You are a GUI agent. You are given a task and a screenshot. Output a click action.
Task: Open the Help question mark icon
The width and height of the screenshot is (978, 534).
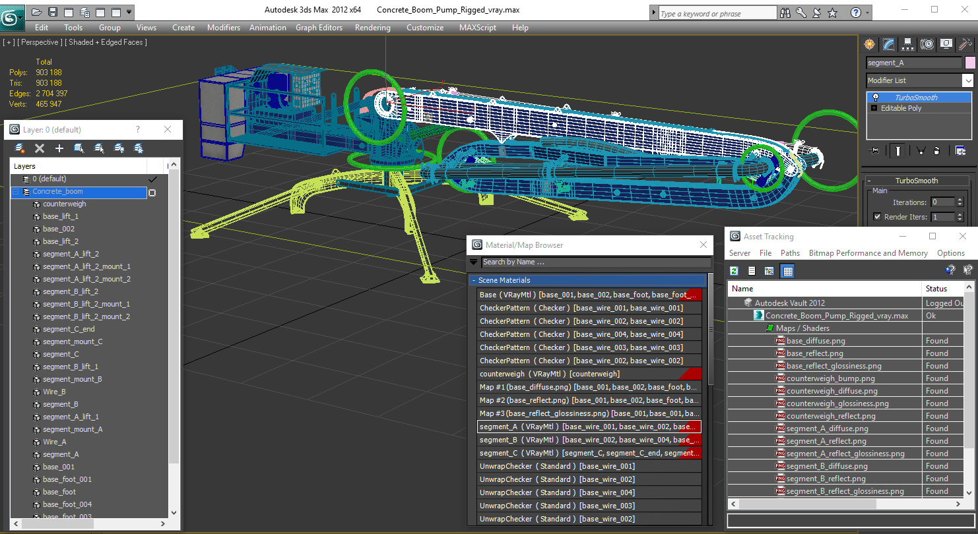(x=855, y=13)
